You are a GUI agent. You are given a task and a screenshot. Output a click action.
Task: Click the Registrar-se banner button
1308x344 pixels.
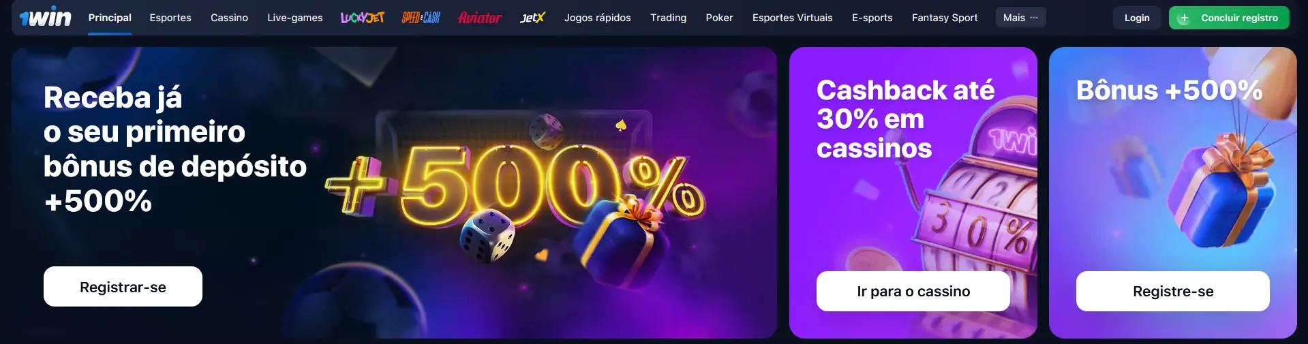pyautogui.click(x=123, y=287)
